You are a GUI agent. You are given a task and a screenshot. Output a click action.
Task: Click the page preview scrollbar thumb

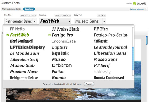[147, 40]
